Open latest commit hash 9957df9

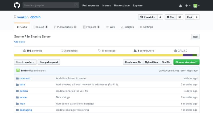180,71
